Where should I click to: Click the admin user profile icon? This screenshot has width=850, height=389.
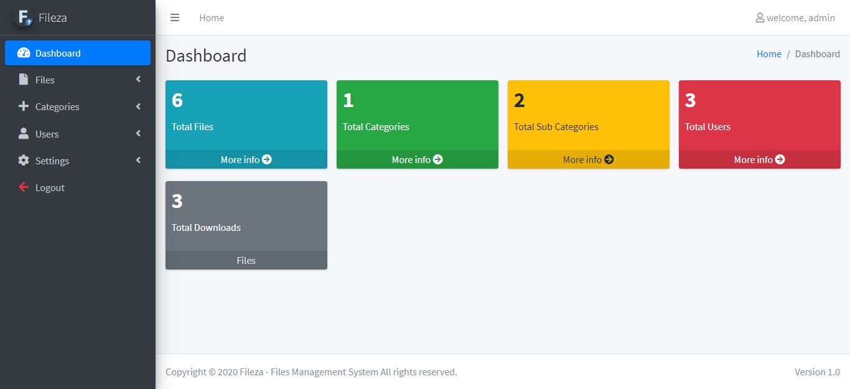point(760,17)
